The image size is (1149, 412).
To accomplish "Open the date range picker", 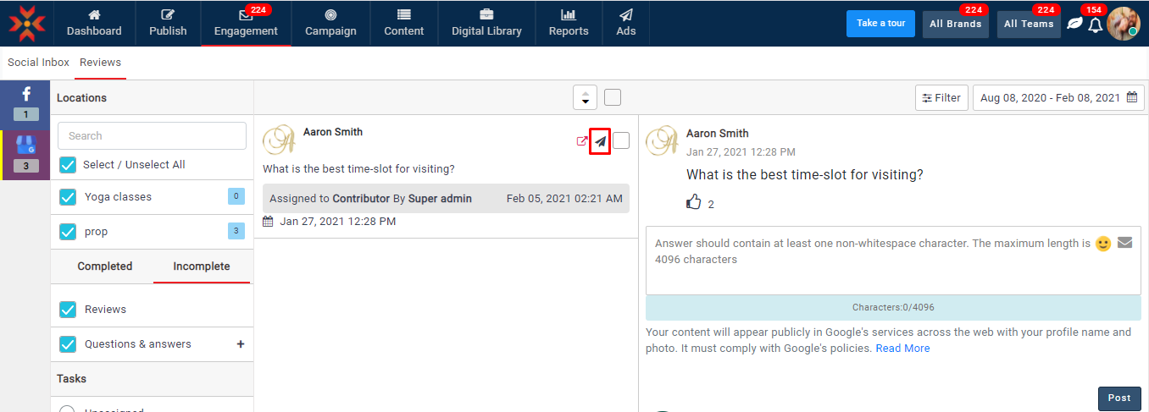I will click(1058, 98).
